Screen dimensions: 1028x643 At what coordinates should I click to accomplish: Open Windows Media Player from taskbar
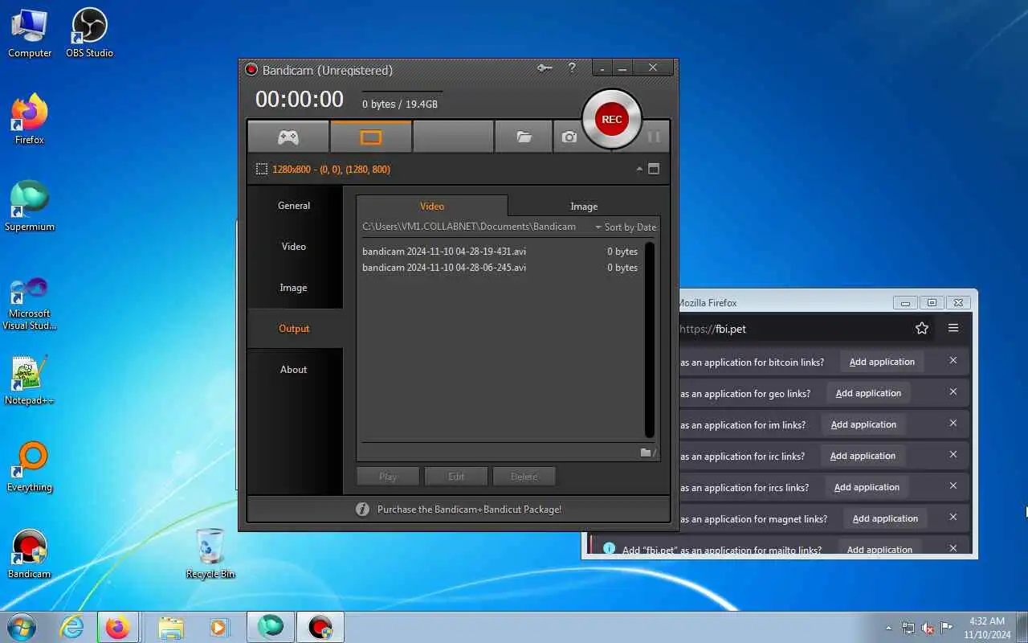coord(218,627)
